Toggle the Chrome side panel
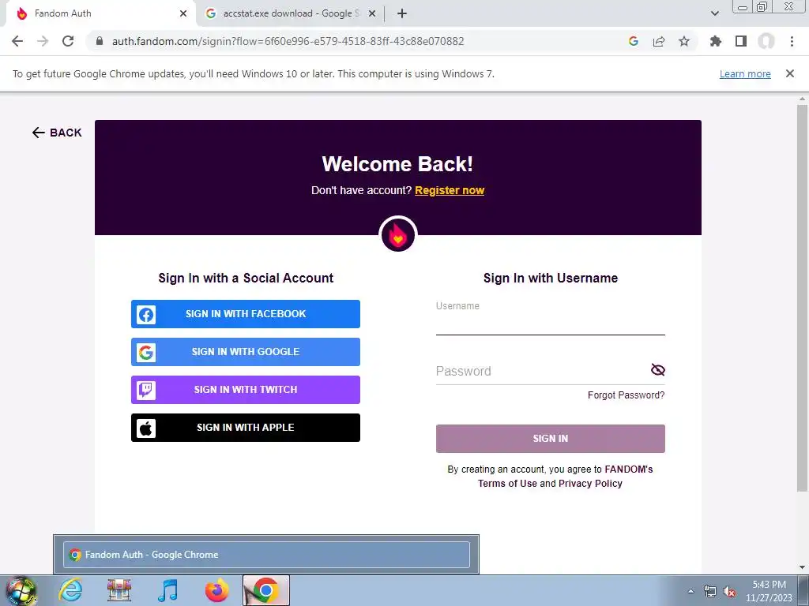The height and width of the screenshot is (606, 809). (741, 41)
